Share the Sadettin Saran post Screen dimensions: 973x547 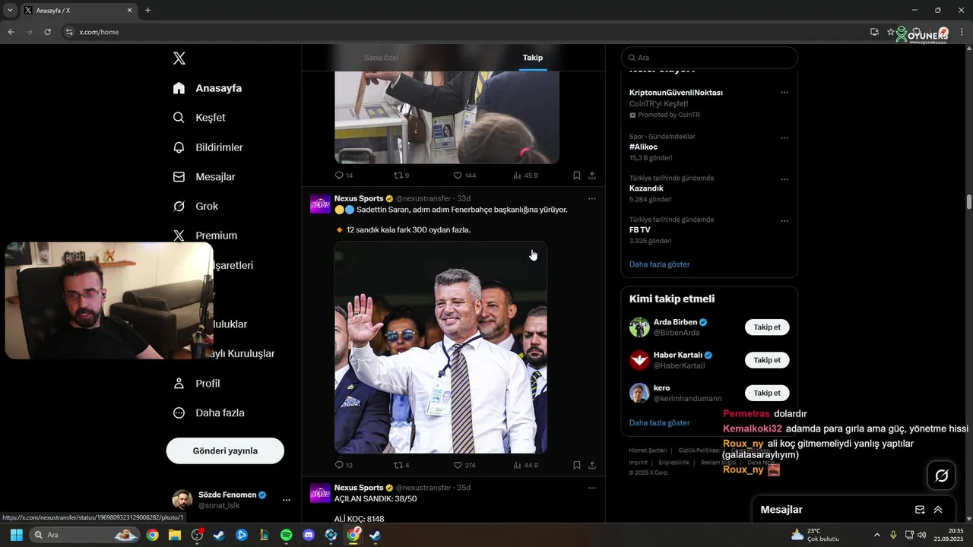[x=592, y=465]
